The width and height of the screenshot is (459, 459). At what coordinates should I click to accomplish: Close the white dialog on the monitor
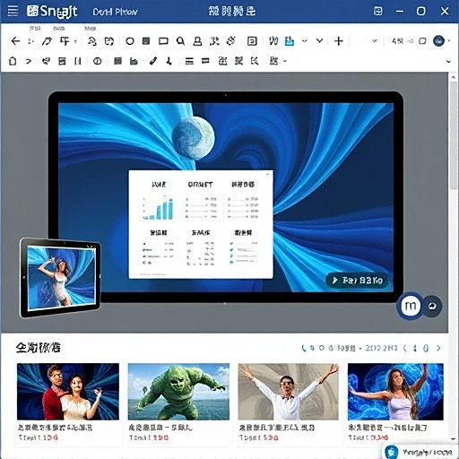pos(267,174)
